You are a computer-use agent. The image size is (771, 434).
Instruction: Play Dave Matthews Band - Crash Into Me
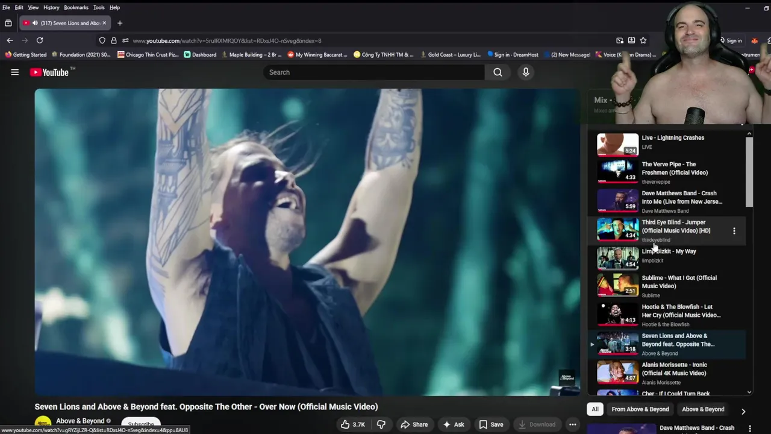(667, 201)
